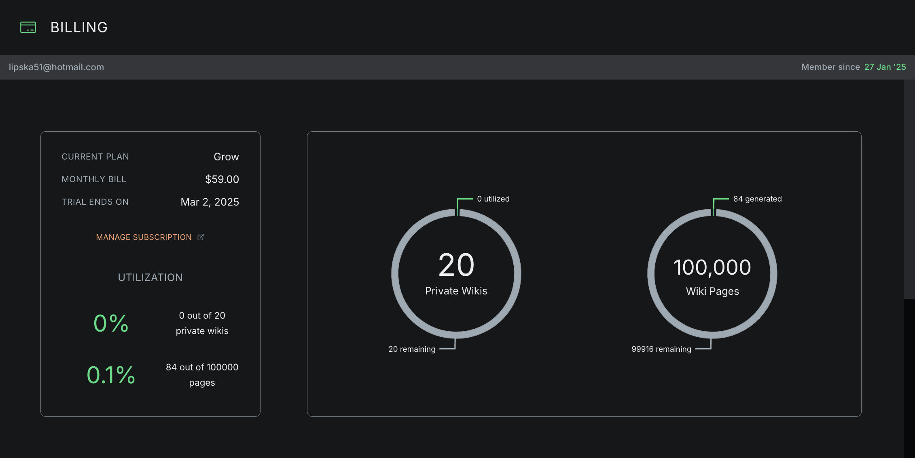
Task: Click the 27 Jan '25 member date
Action: click(x=885, y=67)
